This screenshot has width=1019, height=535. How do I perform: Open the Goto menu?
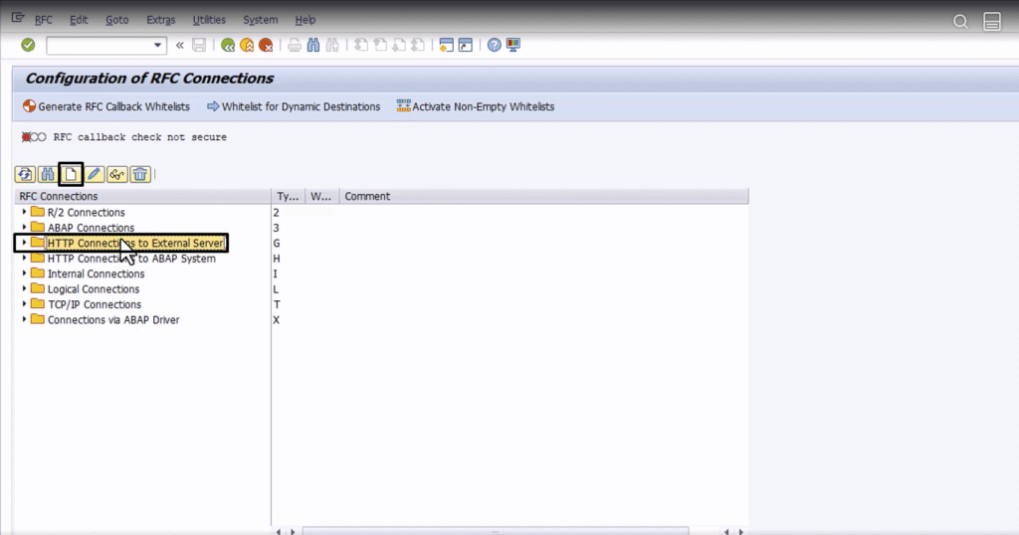(117, 20)
